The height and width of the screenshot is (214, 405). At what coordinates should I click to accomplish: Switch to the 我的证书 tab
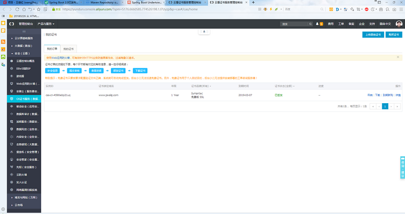click(x=68, y=49)
